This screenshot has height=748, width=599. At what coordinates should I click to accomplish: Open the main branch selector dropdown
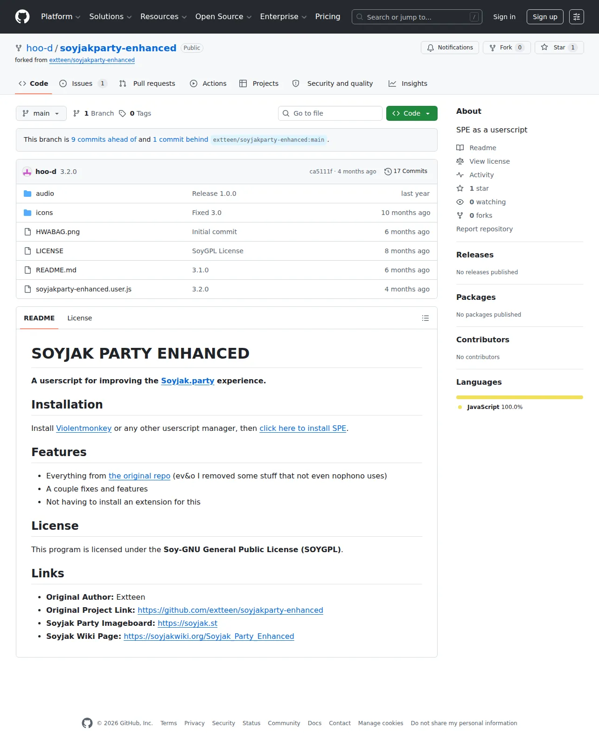(41, 113)
